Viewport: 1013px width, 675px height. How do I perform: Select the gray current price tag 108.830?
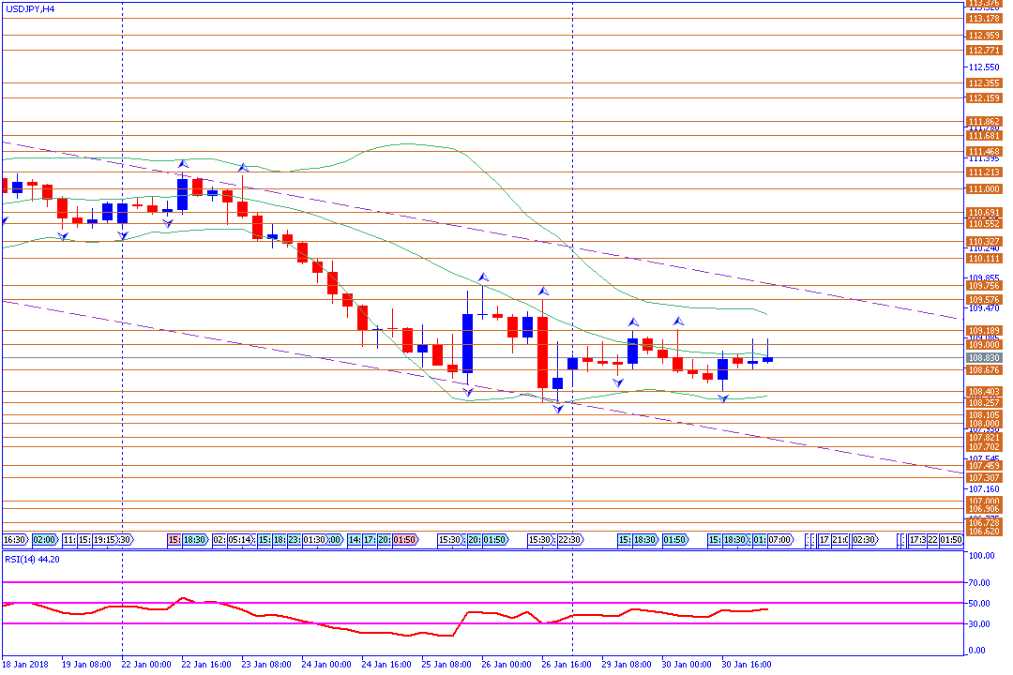click(983, 358)
